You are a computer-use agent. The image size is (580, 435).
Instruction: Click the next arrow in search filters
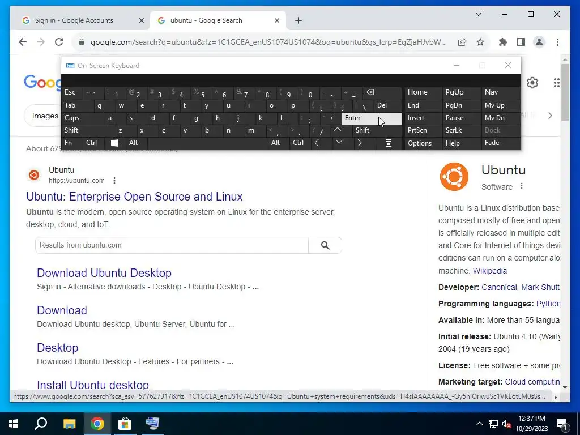(550, 116)
